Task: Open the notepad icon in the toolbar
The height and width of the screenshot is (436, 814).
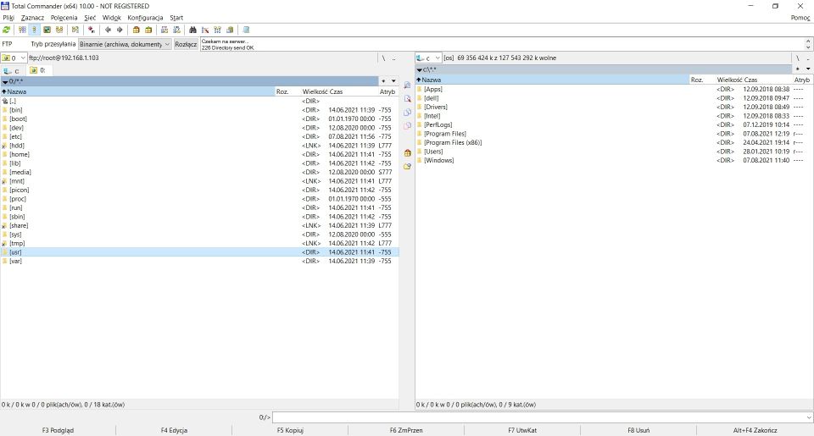Action: coord(246,30)
